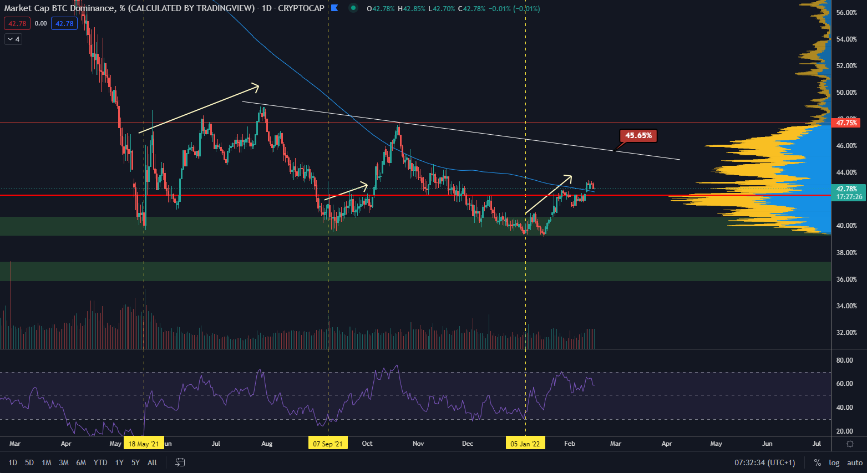Viewport: 867px width, 473px height.
Task: Click the red 42.78 sell price box
Action: pyautogui.click(x=17, y=23)
